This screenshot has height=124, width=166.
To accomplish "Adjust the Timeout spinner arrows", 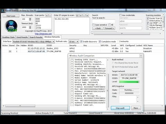I will click(x=30, y=27).
